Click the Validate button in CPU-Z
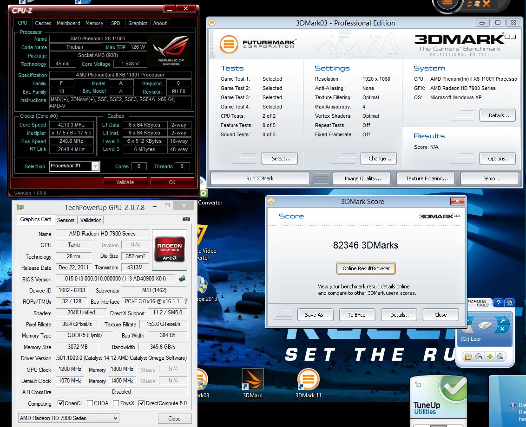Screen dimensions: 526x427 [x=125, y=182]
